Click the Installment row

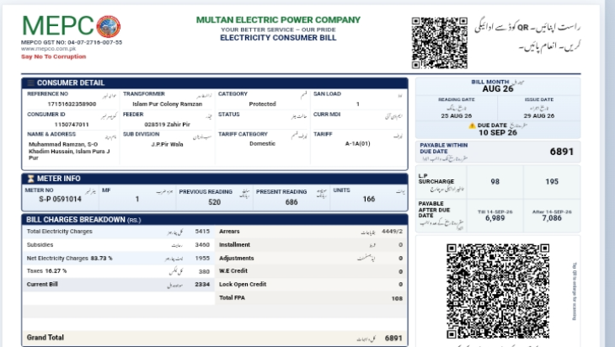311,245
